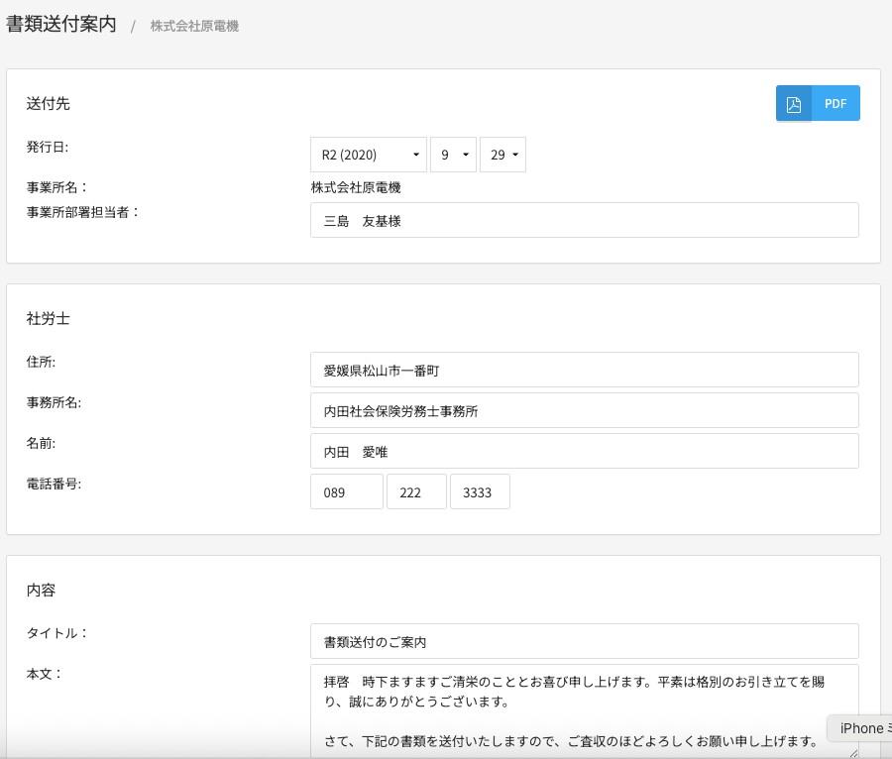Viewport: 892px width, 759px height.
Task: Click the PDF export button label
Action: pyautogui.click(x=836, y=104)
